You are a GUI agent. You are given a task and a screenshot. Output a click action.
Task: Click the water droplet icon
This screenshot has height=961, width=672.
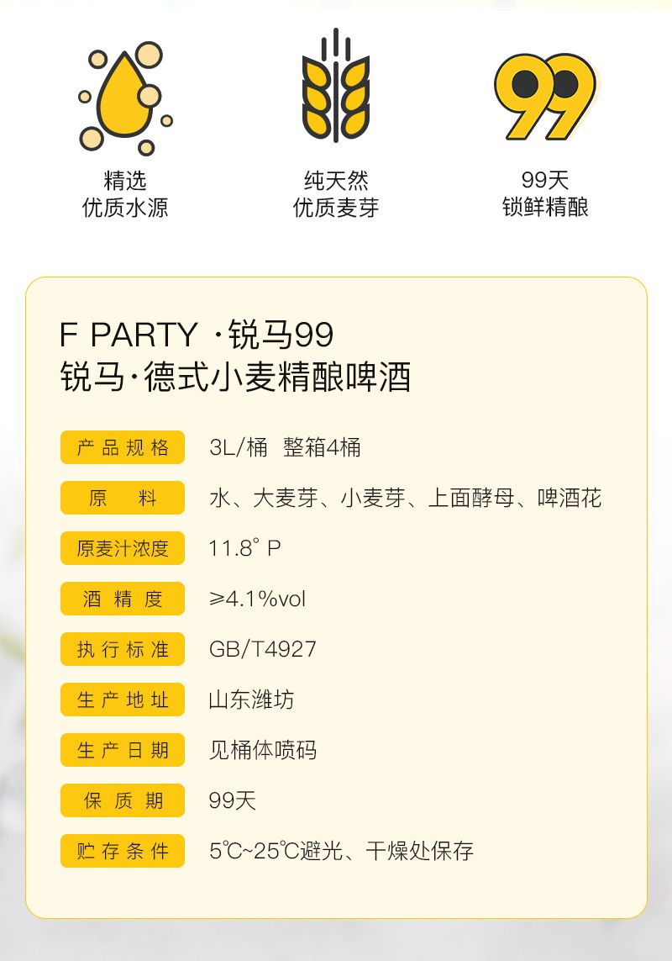pyautogui.click(x=125, y=99)
